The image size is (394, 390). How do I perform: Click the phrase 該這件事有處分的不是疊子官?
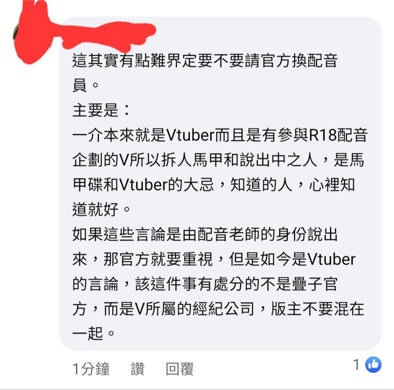(x=236, y=283)
